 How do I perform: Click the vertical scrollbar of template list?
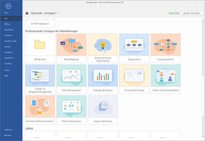(203, 87)
